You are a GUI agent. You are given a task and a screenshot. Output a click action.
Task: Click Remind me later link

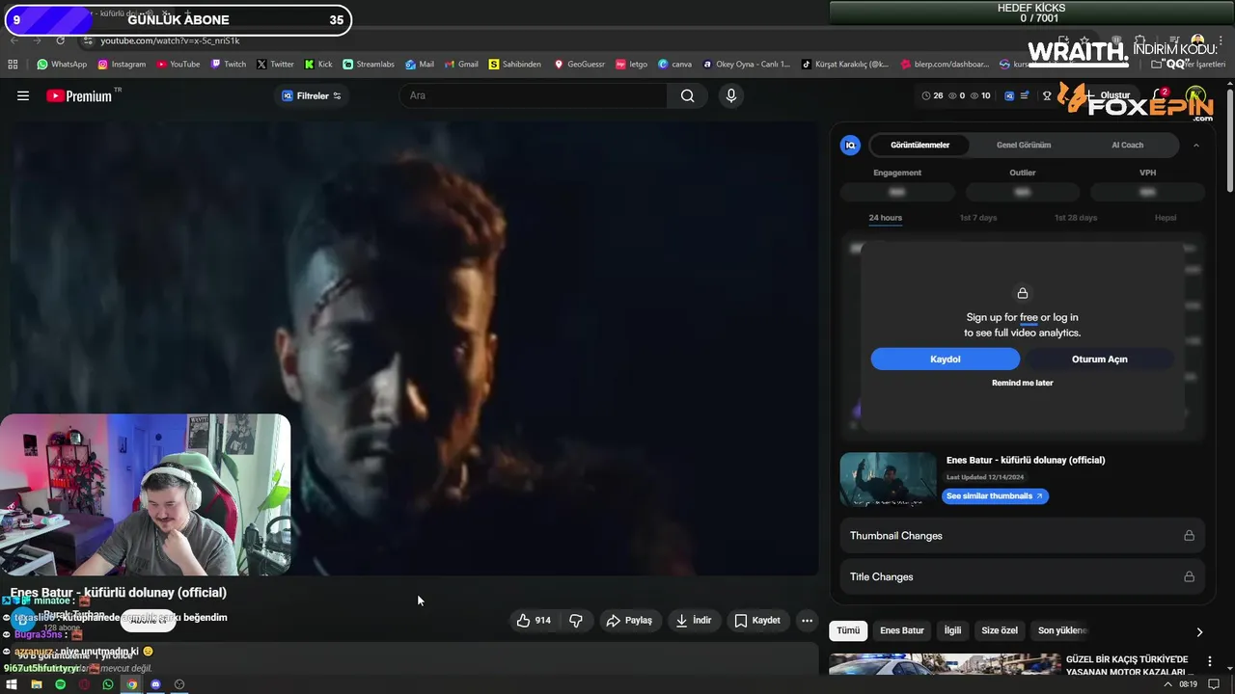coord(1023,383)
